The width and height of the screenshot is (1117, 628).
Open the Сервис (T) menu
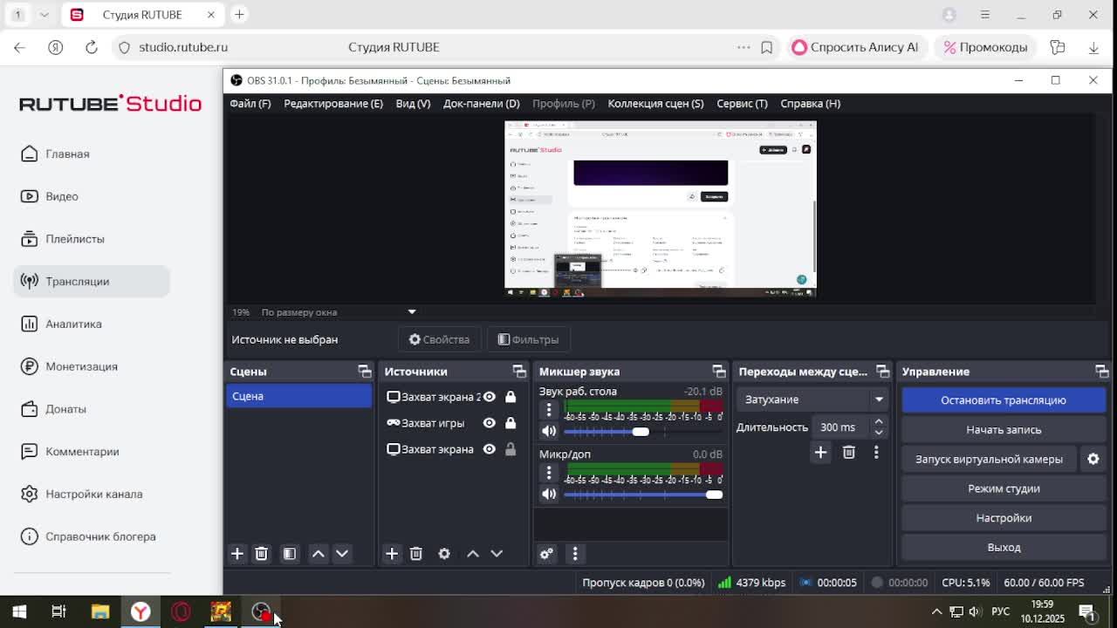[742, 103]
